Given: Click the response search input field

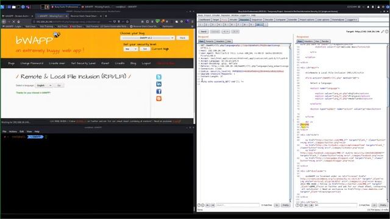Looking at the screenshot, I should pyautogui.click(x=336, y=205).
